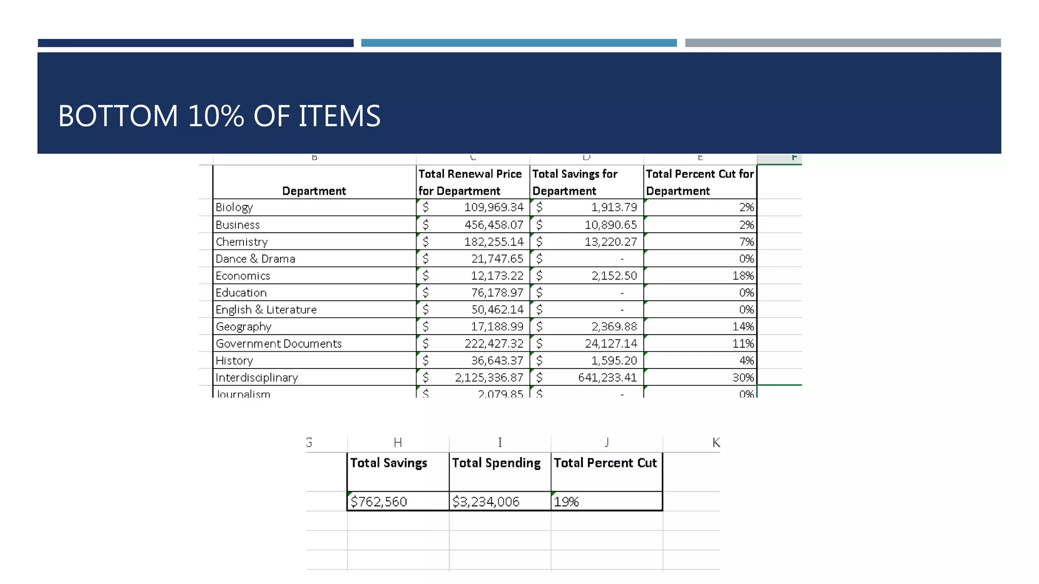
Task: Click the Business department cell
Action: [314, 225]
